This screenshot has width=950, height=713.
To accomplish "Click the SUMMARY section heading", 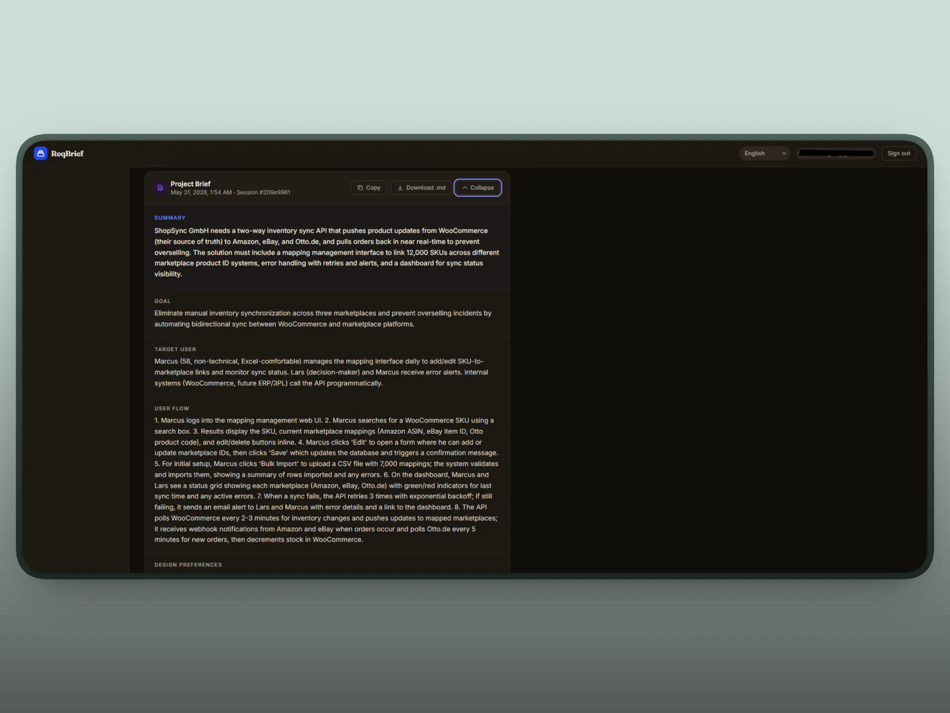I will (170, 218).
